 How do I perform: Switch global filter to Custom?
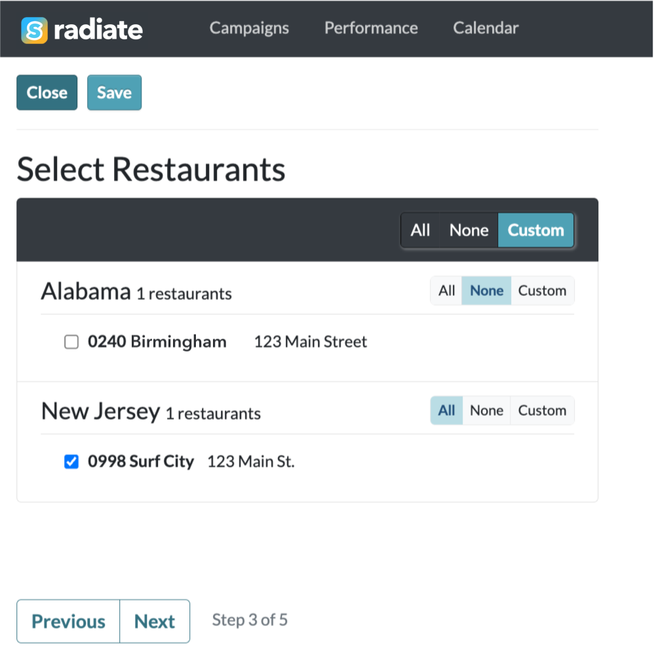(x=536, y=231)
